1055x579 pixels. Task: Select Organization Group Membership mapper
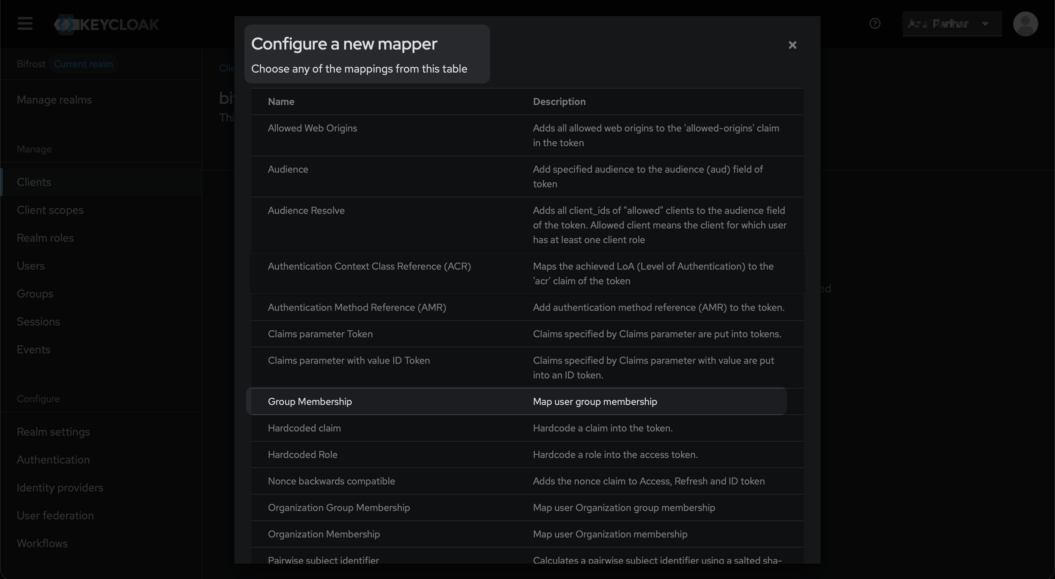pos(527,507)
